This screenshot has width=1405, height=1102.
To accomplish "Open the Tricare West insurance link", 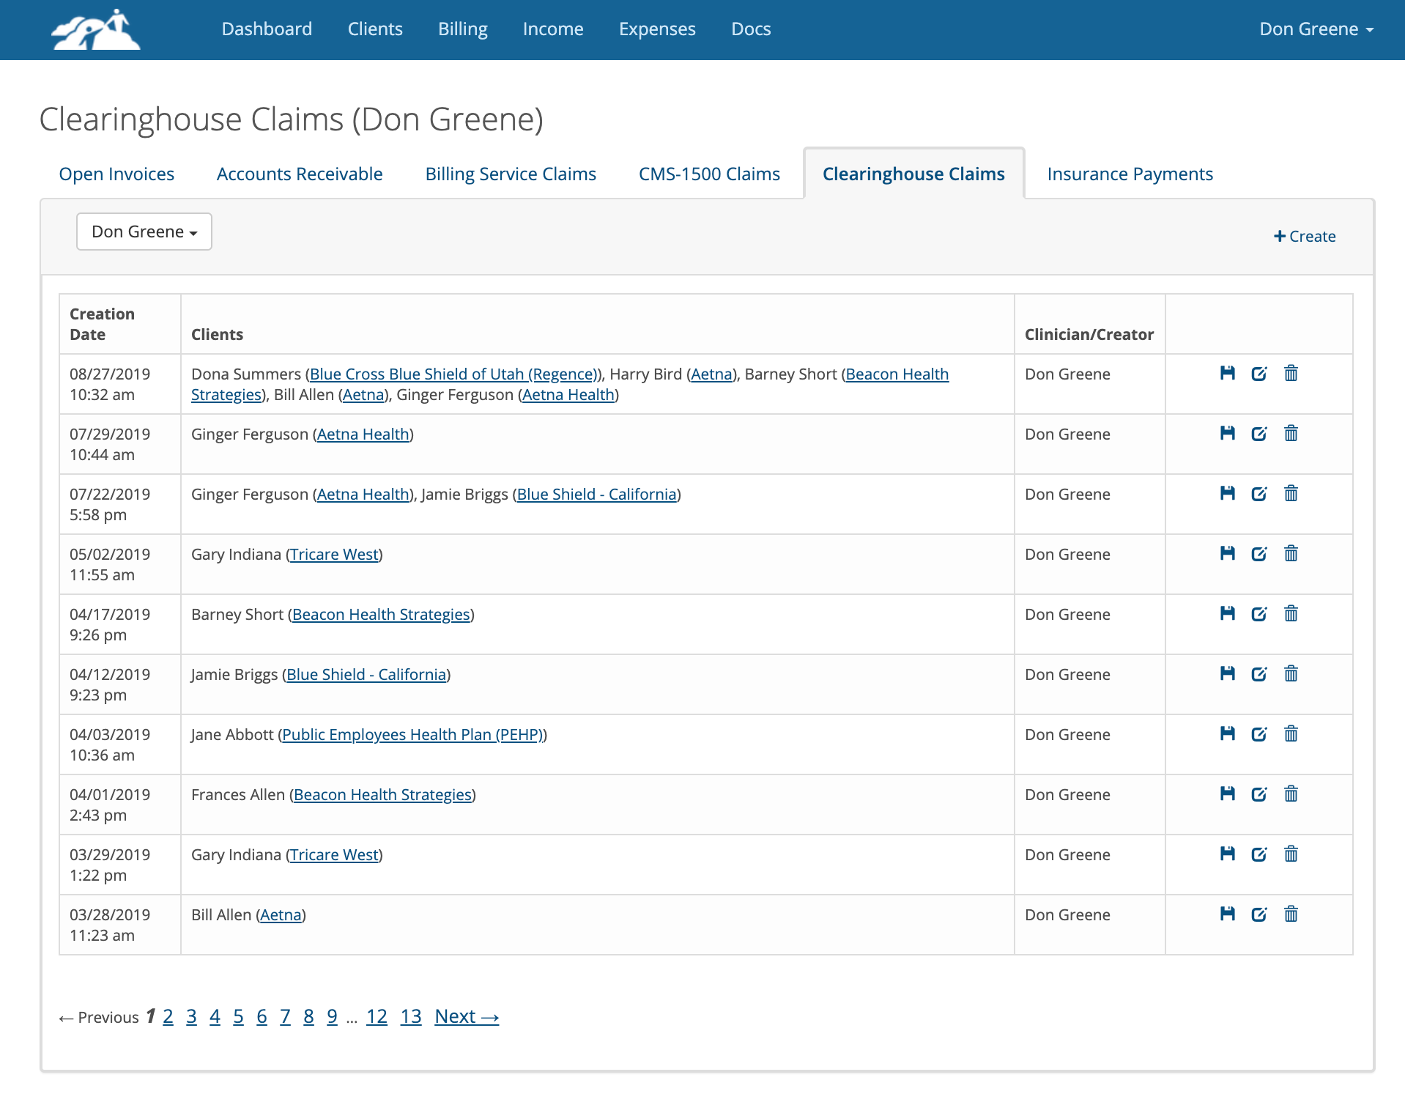I will [x=333, y=554].
